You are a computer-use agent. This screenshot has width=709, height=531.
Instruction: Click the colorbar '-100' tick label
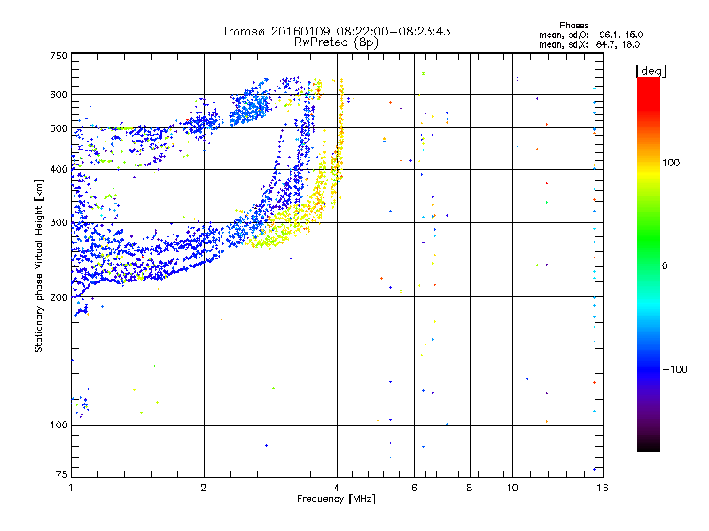pyautogui.click(x=674, y=369)
